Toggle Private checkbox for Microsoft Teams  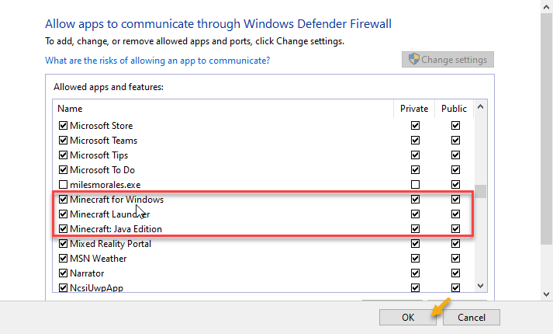click(x=415, y=140)
